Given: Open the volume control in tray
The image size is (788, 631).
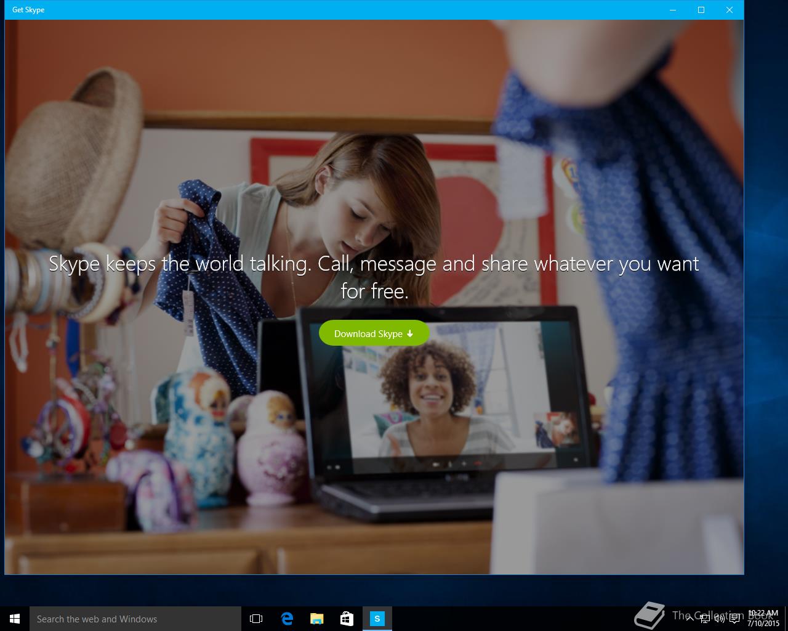Looking at the screenshot, I should pyautogui.click(x=720, y=619).
